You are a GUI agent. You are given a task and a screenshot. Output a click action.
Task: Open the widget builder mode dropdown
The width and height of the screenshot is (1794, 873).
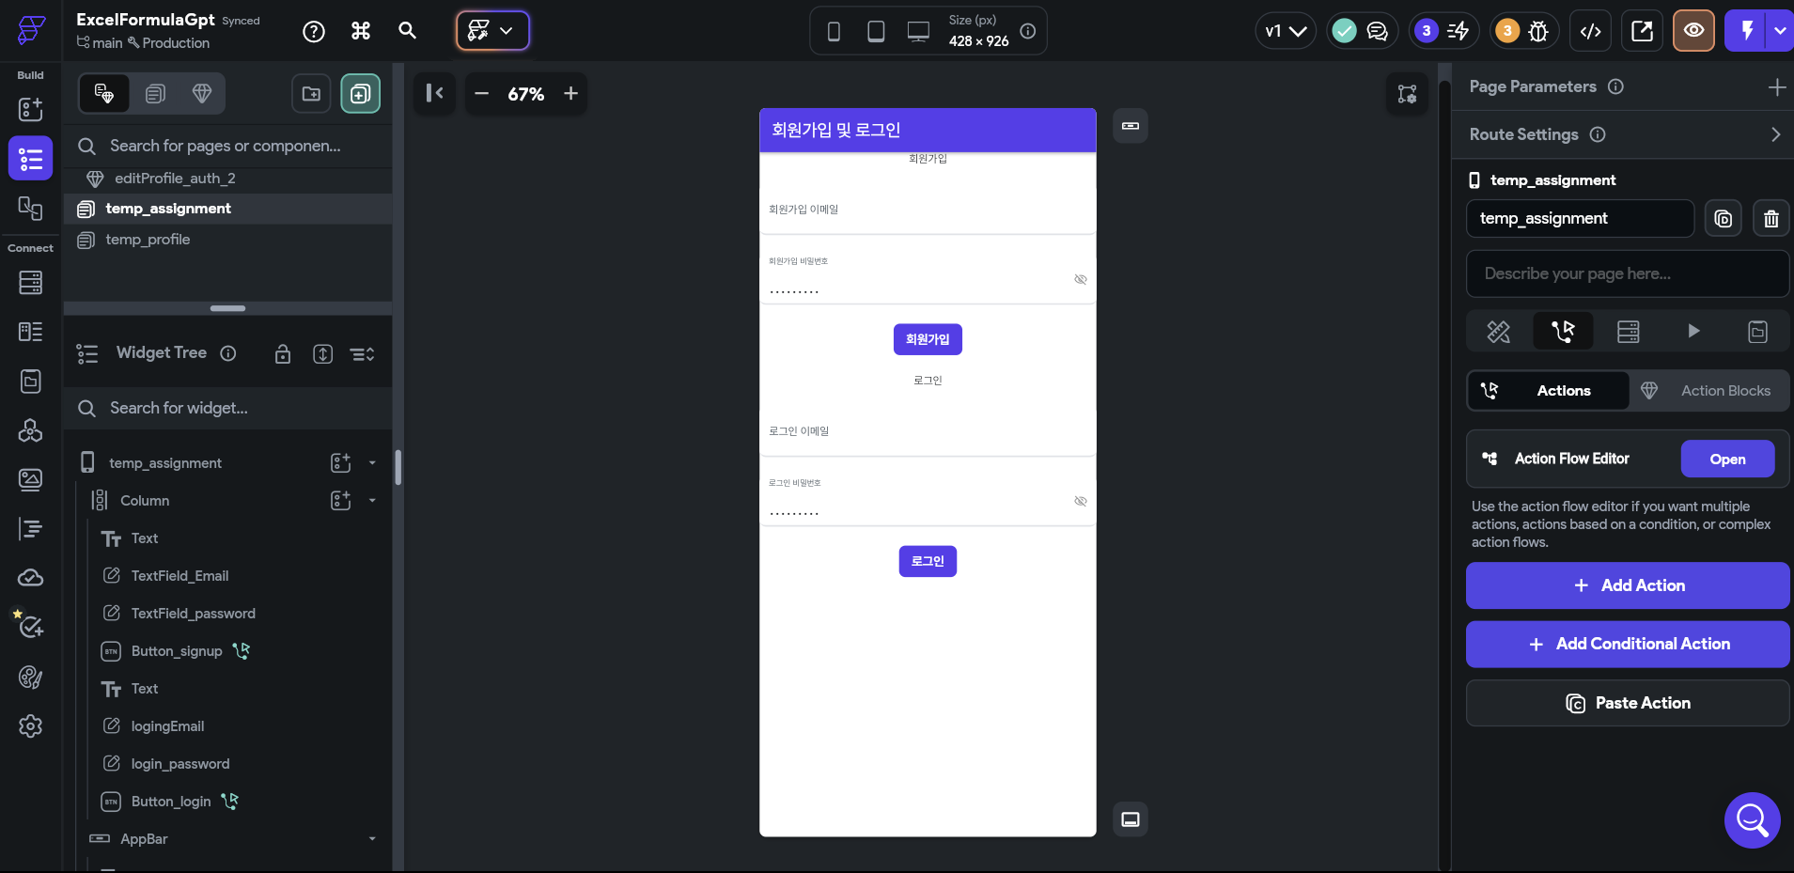[x=492, y=31]
